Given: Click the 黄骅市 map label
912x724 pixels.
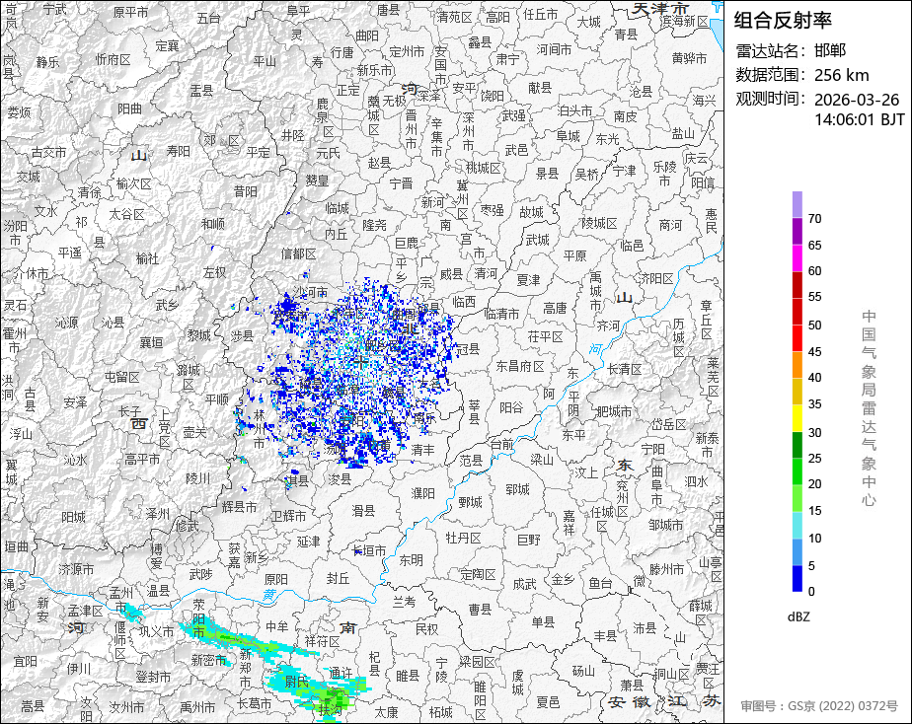Looking at the screenshot, I should pyautogui.click(x=689, y=58).
